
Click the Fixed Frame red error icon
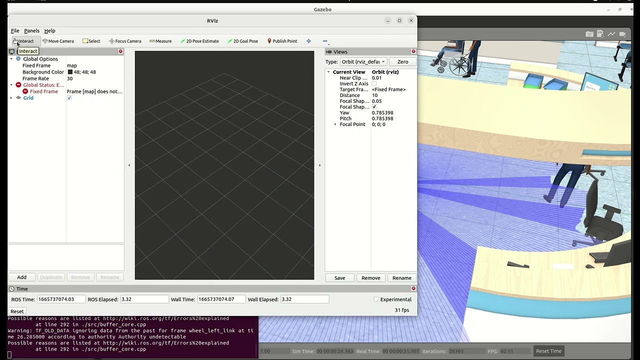25,91
